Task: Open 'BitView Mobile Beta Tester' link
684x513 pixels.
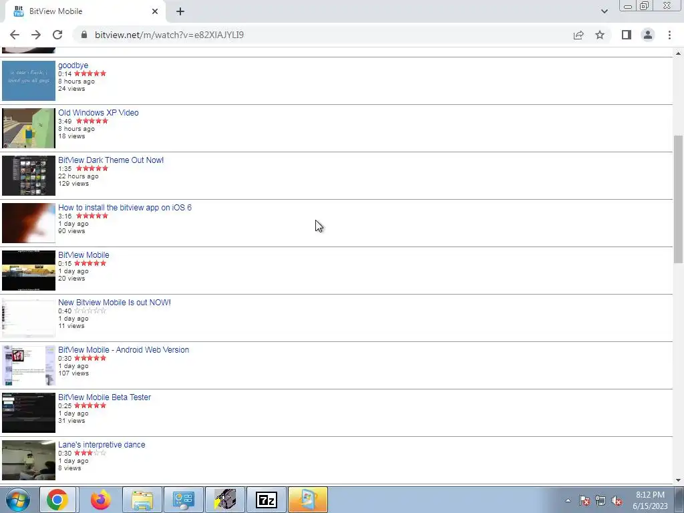Action: [104, 397]
